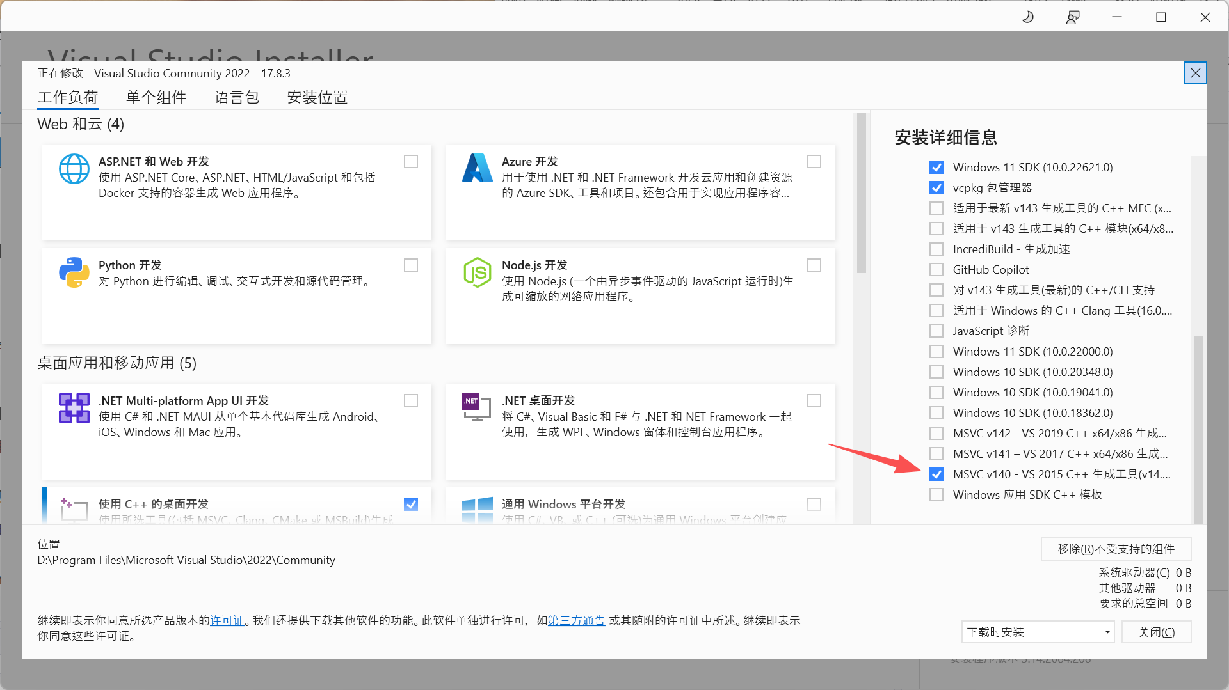Click the 安装详细信息 heading

tap(945, 137)
